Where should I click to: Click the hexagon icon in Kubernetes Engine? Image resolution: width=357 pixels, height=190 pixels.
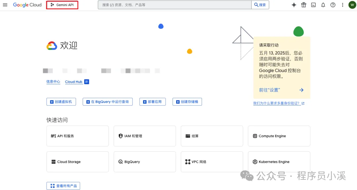[255, 162]
